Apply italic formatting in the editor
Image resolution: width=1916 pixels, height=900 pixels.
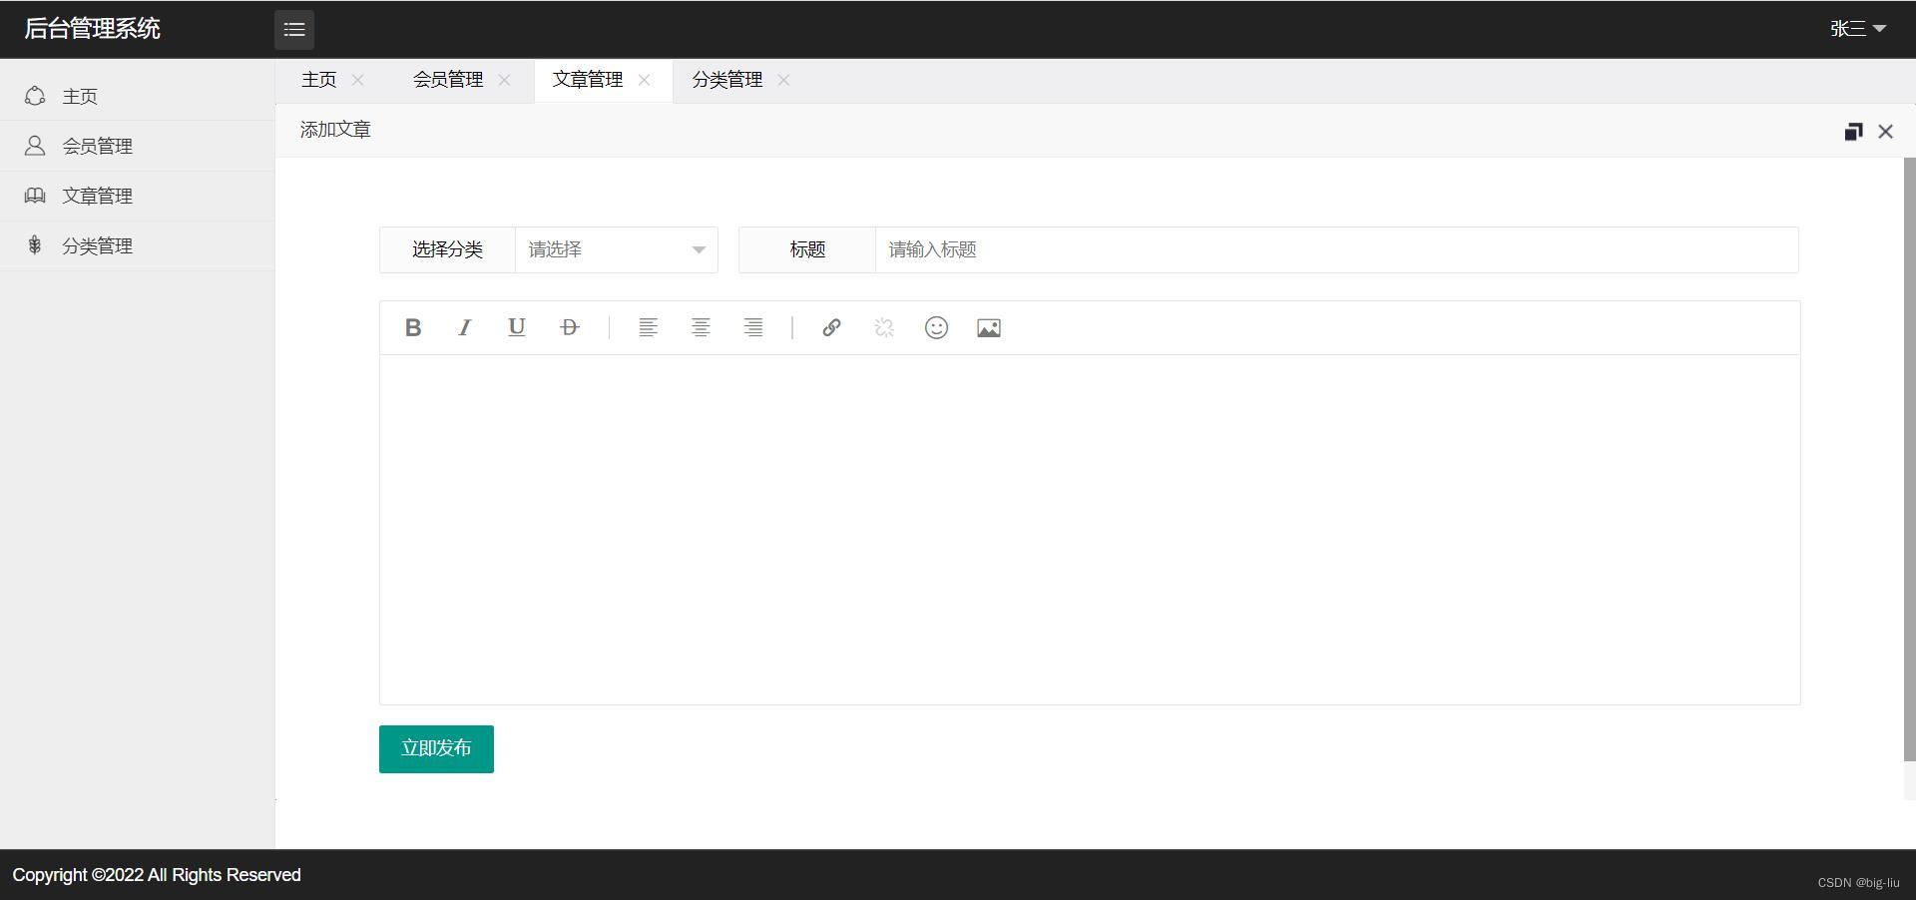(x=465, y=327)
